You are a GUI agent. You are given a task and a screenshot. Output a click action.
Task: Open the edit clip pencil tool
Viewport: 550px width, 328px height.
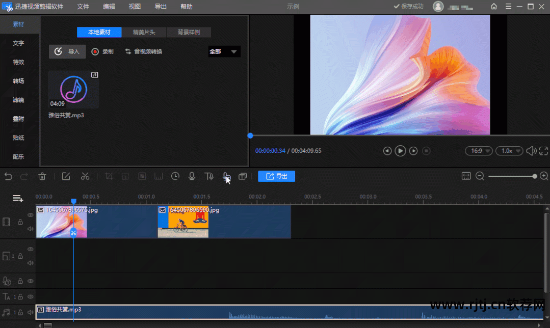[x=66, y=176]
